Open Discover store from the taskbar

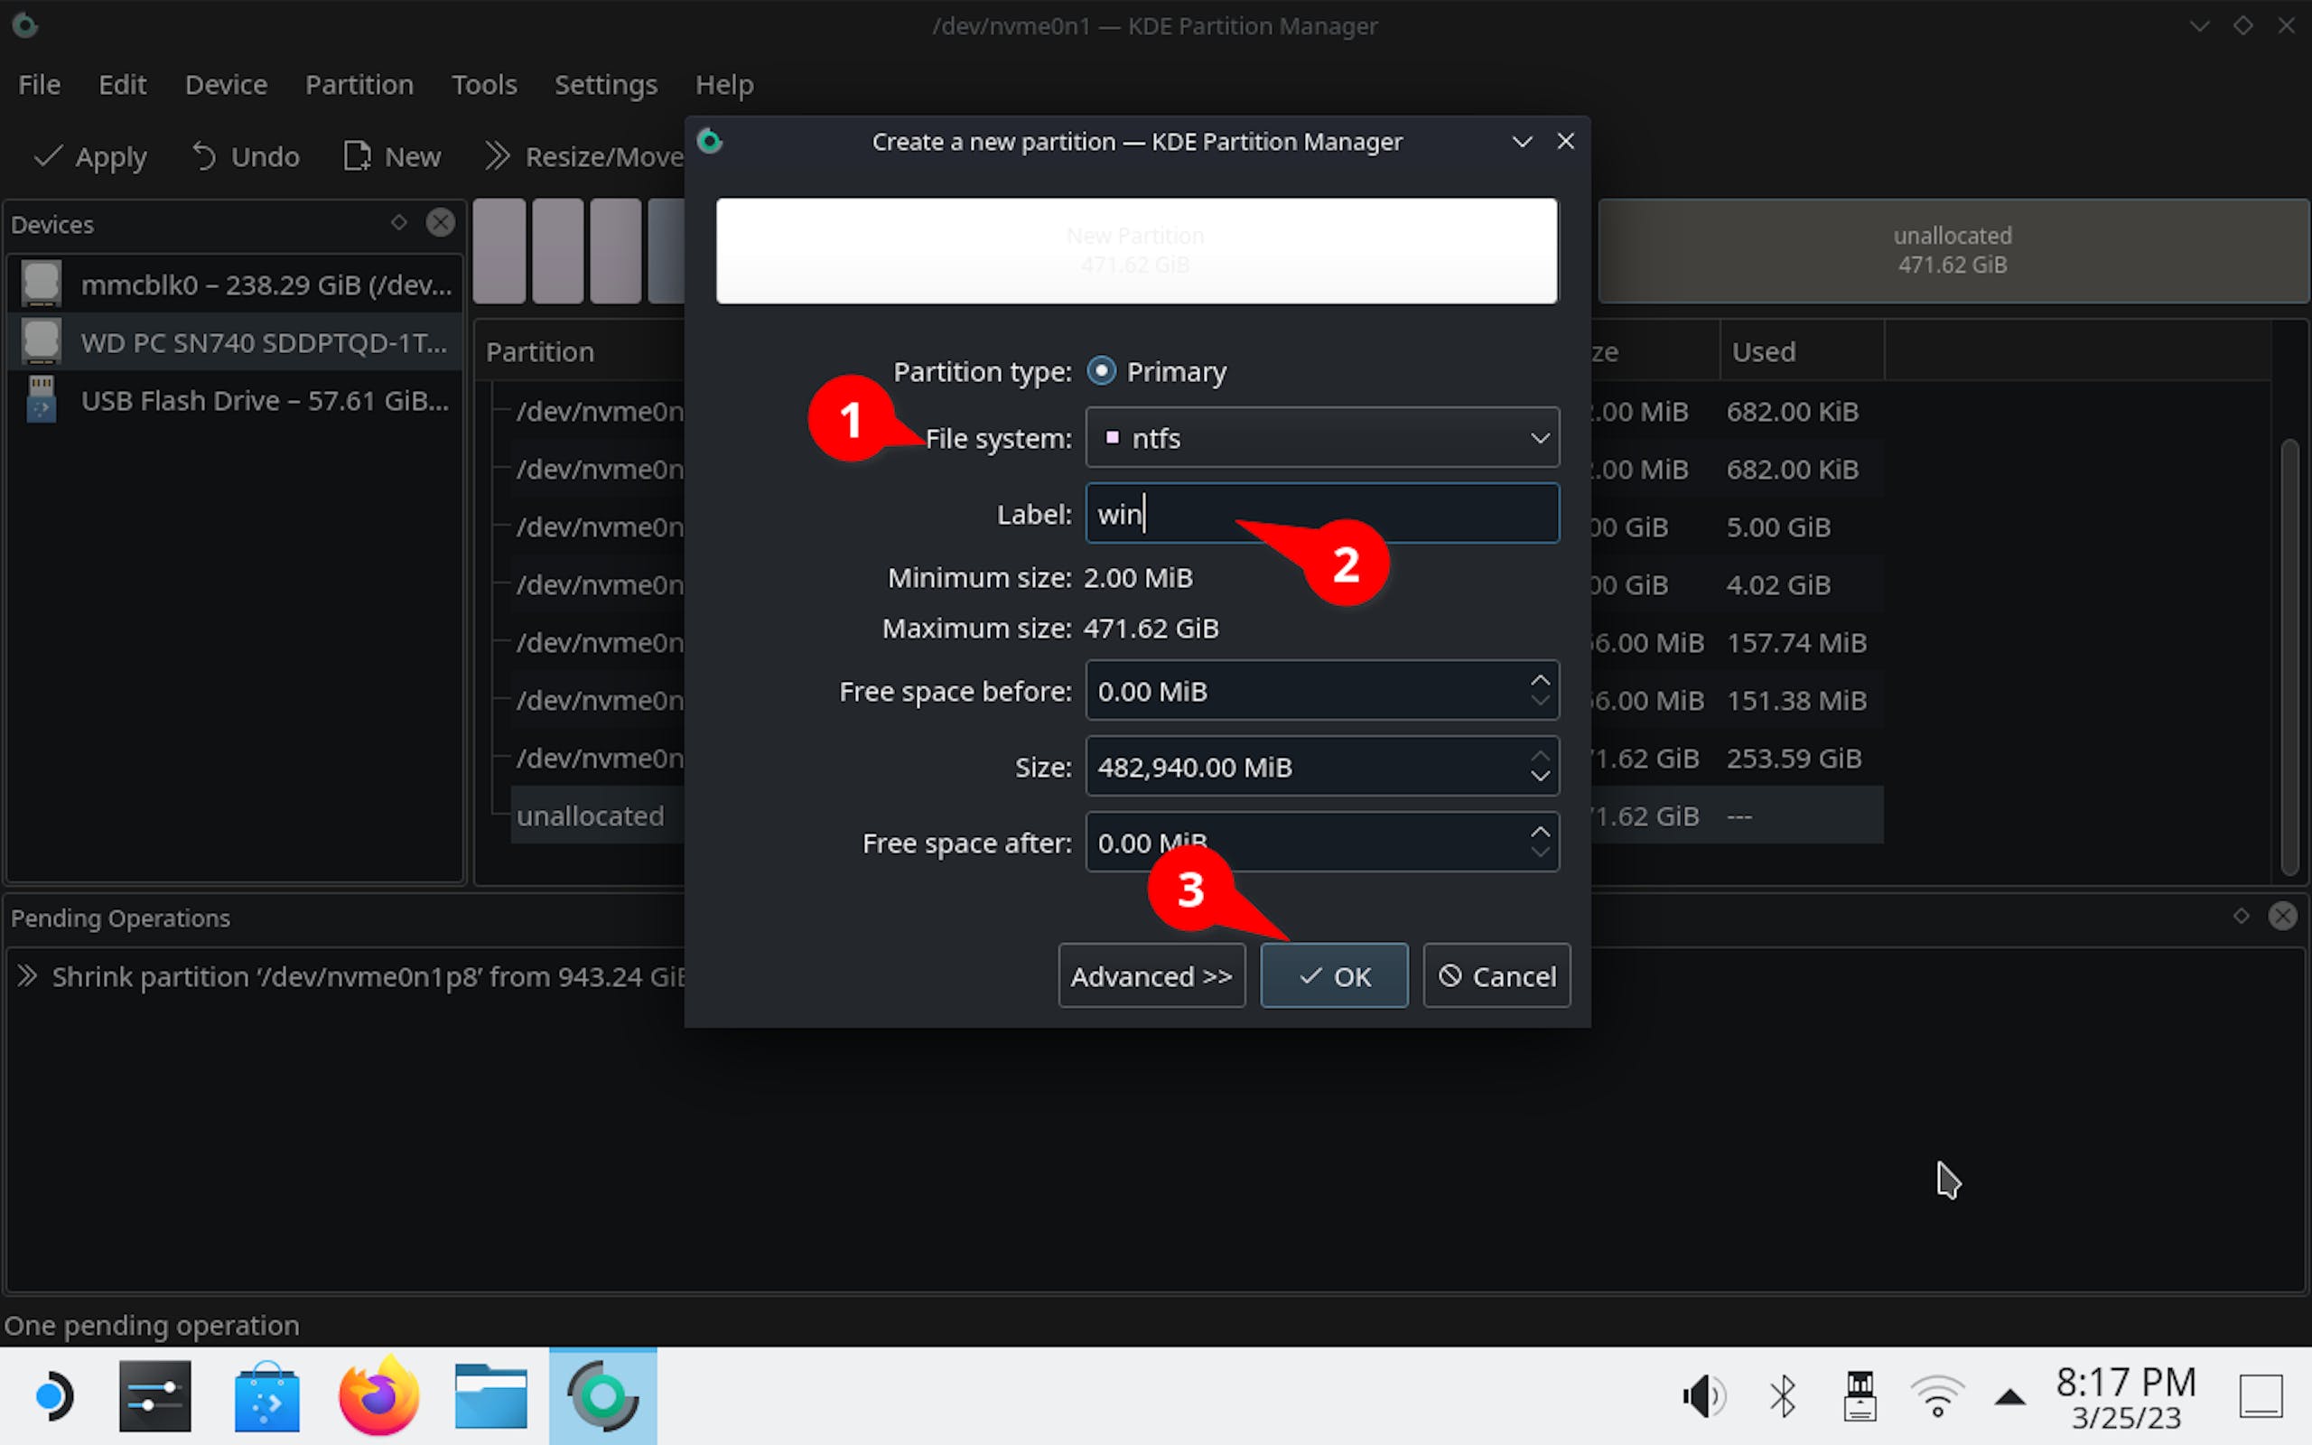[266, 1396]
